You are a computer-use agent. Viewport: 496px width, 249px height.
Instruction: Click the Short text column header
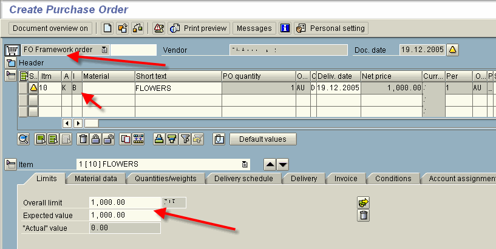(178, 76)
